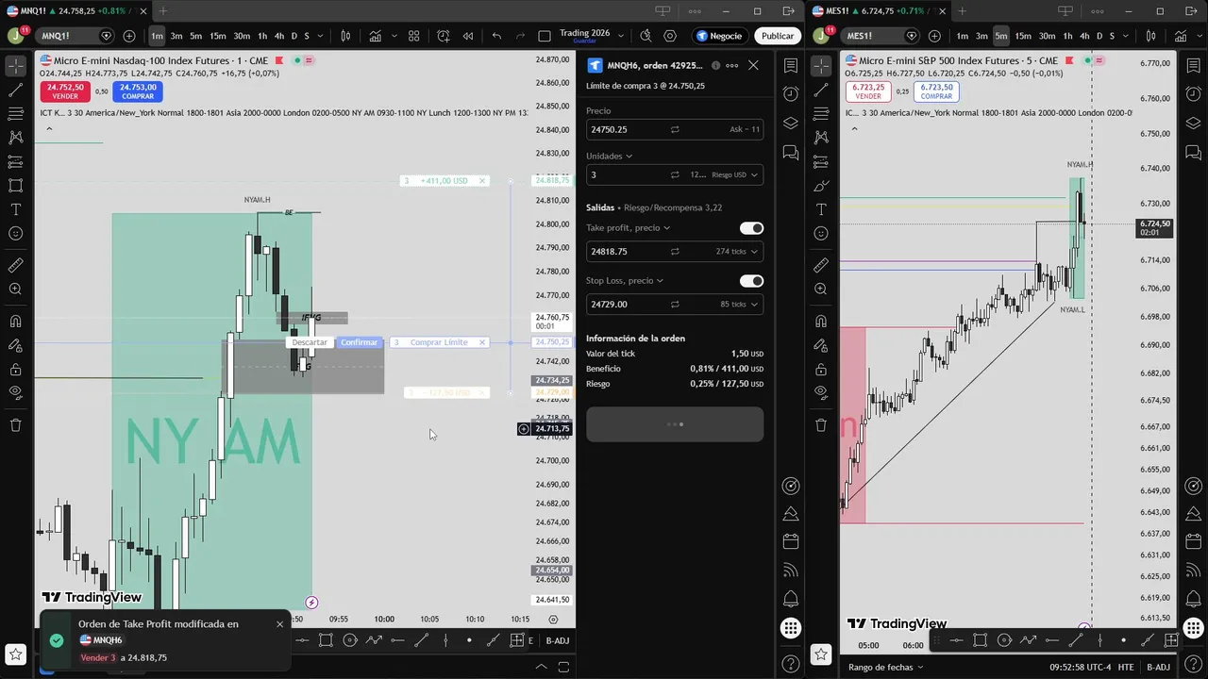Click the stop loss price field 24729.00
This screenshot has height=679, width=1208.
click(x=674, y=305)
